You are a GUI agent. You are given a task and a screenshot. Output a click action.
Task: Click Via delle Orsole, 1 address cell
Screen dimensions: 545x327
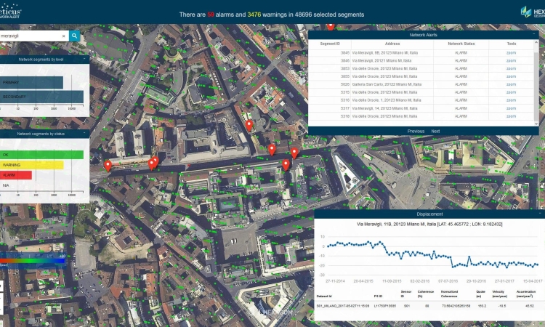click(387, 100)
